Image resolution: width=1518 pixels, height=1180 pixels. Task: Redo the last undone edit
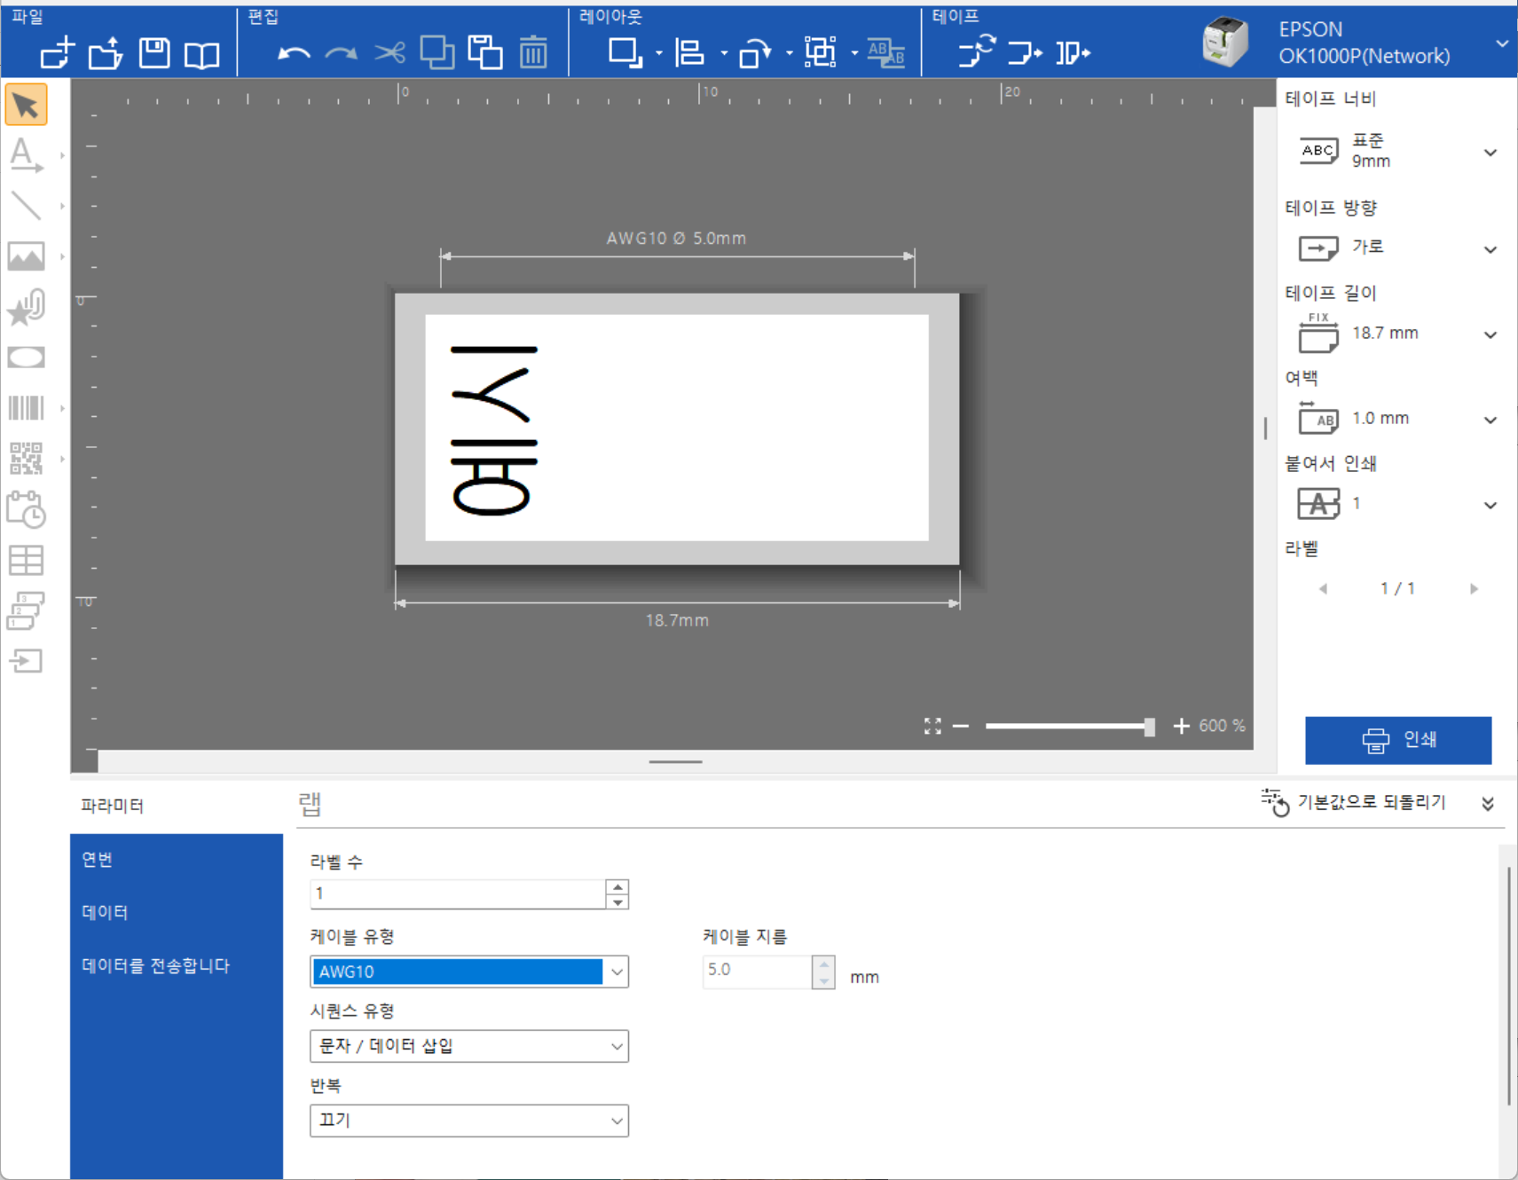342,54
